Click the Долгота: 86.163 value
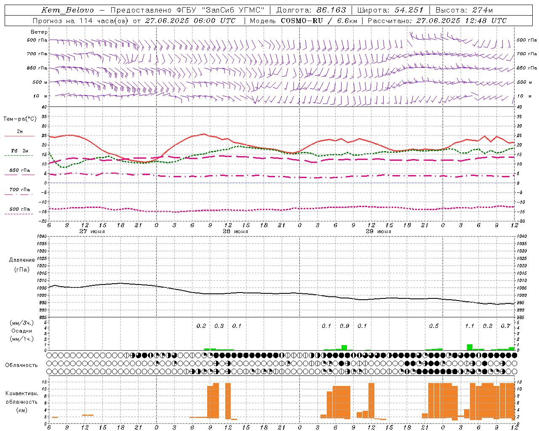This screenshot has width=539, height=431. (311, 10)
